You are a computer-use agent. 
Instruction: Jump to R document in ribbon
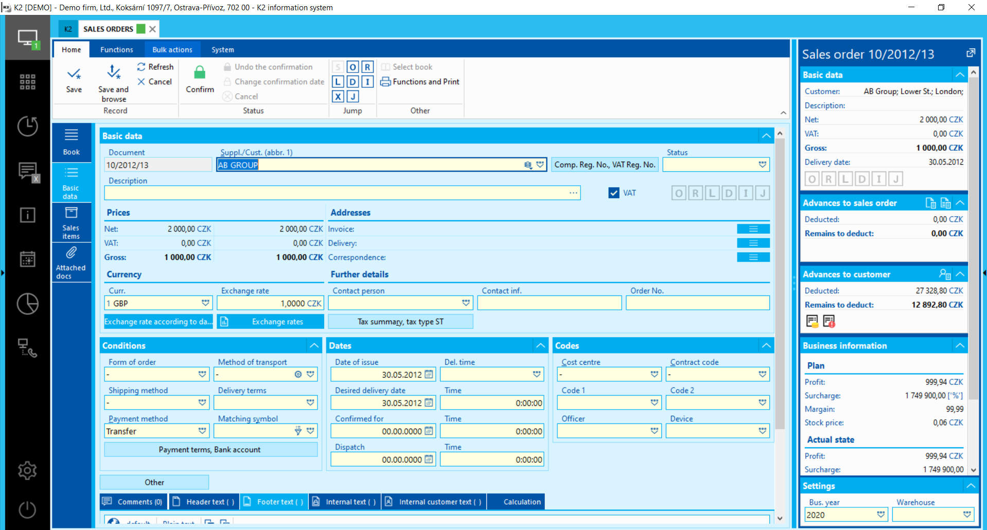367,67
